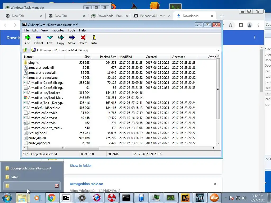The height and width of the screenshot is (203, 271).
Task: Sort by the Name column header
Action: tap(44, 57)
